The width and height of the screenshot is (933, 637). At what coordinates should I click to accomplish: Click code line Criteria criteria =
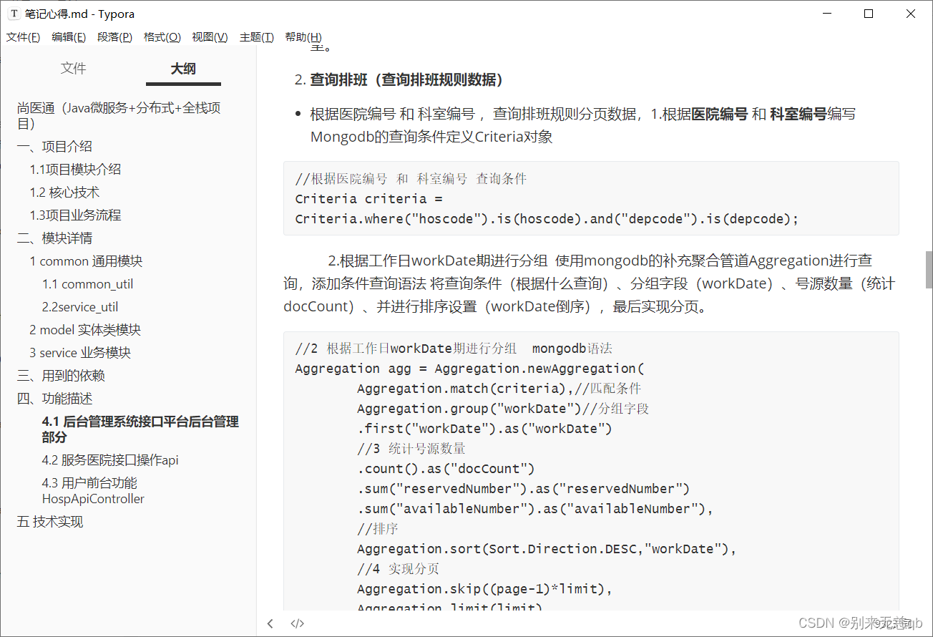click(x=369, y=199)
